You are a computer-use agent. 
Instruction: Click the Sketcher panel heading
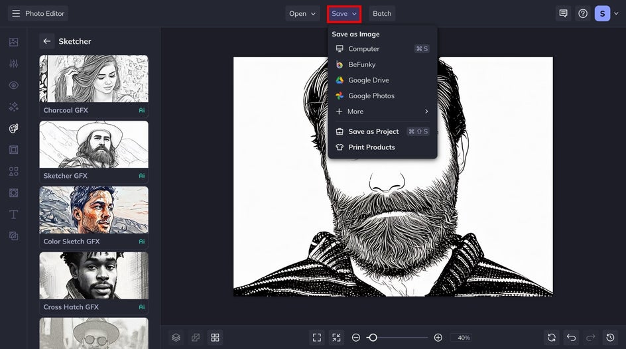75,41
